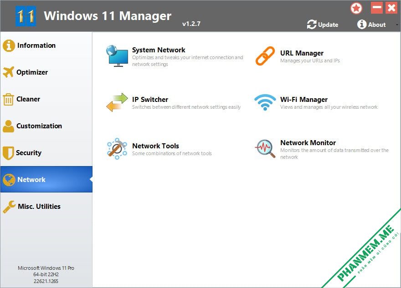
Task: Open URL Manager chain-link icon
Action: (265, 56)
